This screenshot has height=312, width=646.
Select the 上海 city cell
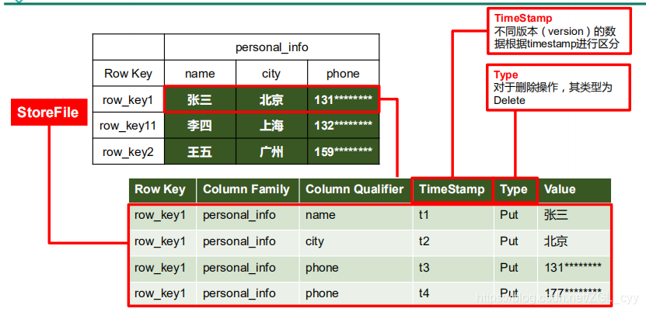click(x=271, y=126)
